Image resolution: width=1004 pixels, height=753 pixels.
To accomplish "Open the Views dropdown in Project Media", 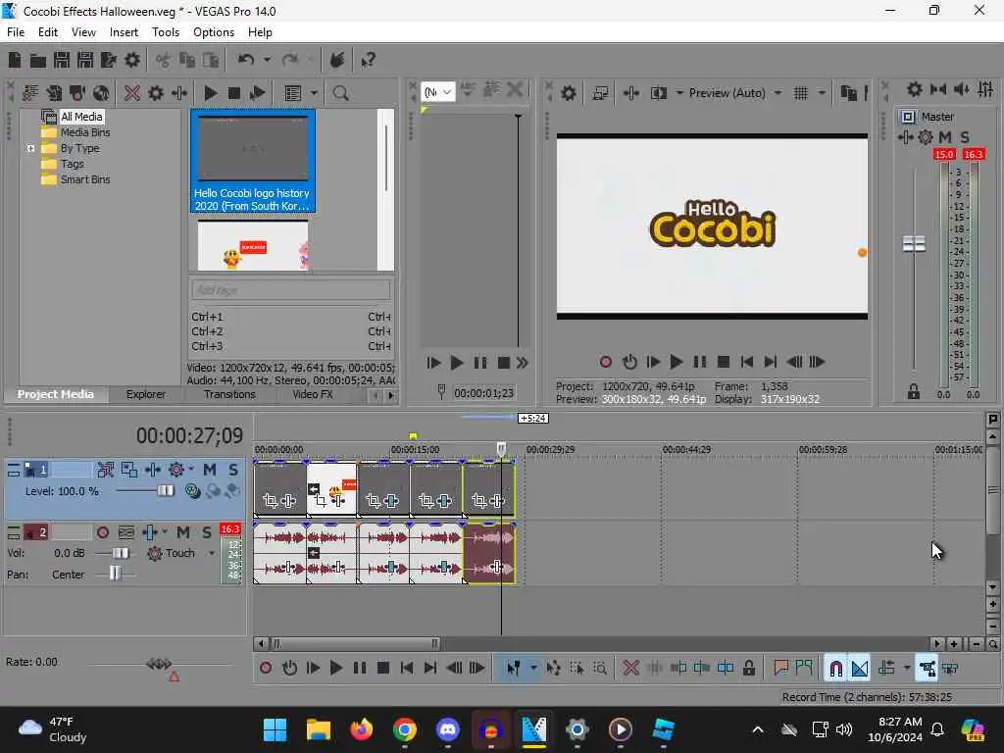I will [314, 93].
